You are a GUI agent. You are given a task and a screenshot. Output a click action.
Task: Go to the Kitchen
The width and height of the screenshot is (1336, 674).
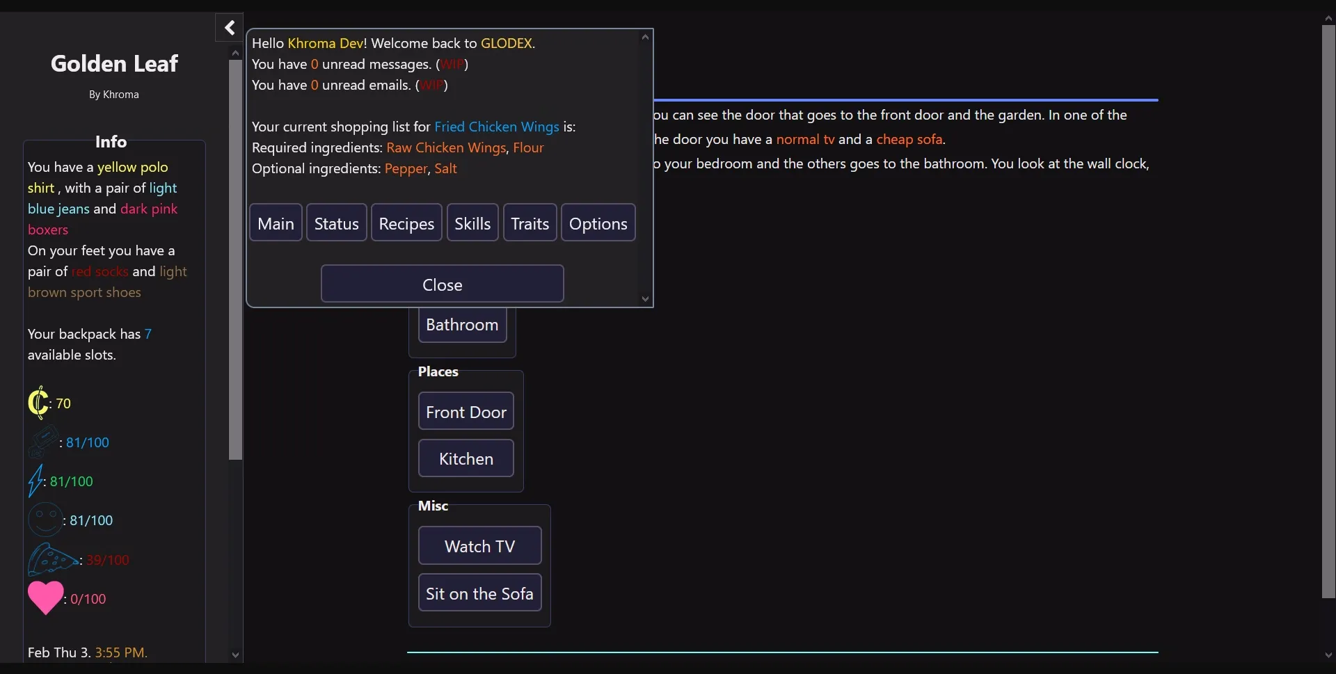(x=466, y=458)
